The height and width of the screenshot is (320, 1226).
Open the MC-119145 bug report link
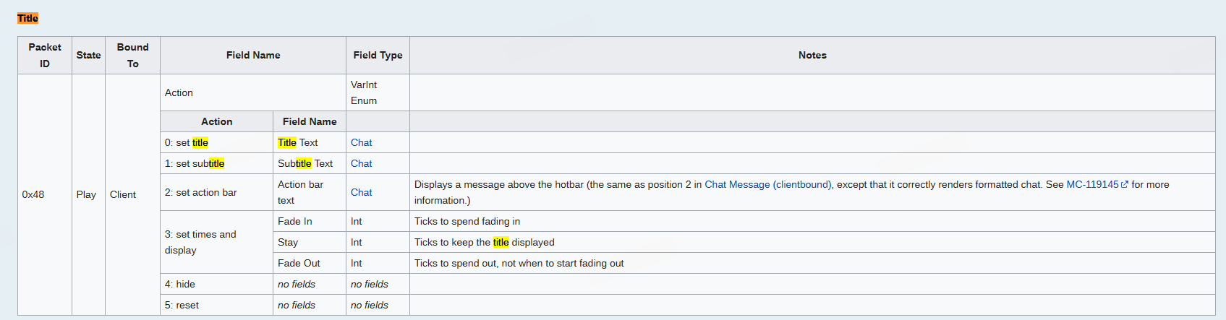tap(1092, 184)
